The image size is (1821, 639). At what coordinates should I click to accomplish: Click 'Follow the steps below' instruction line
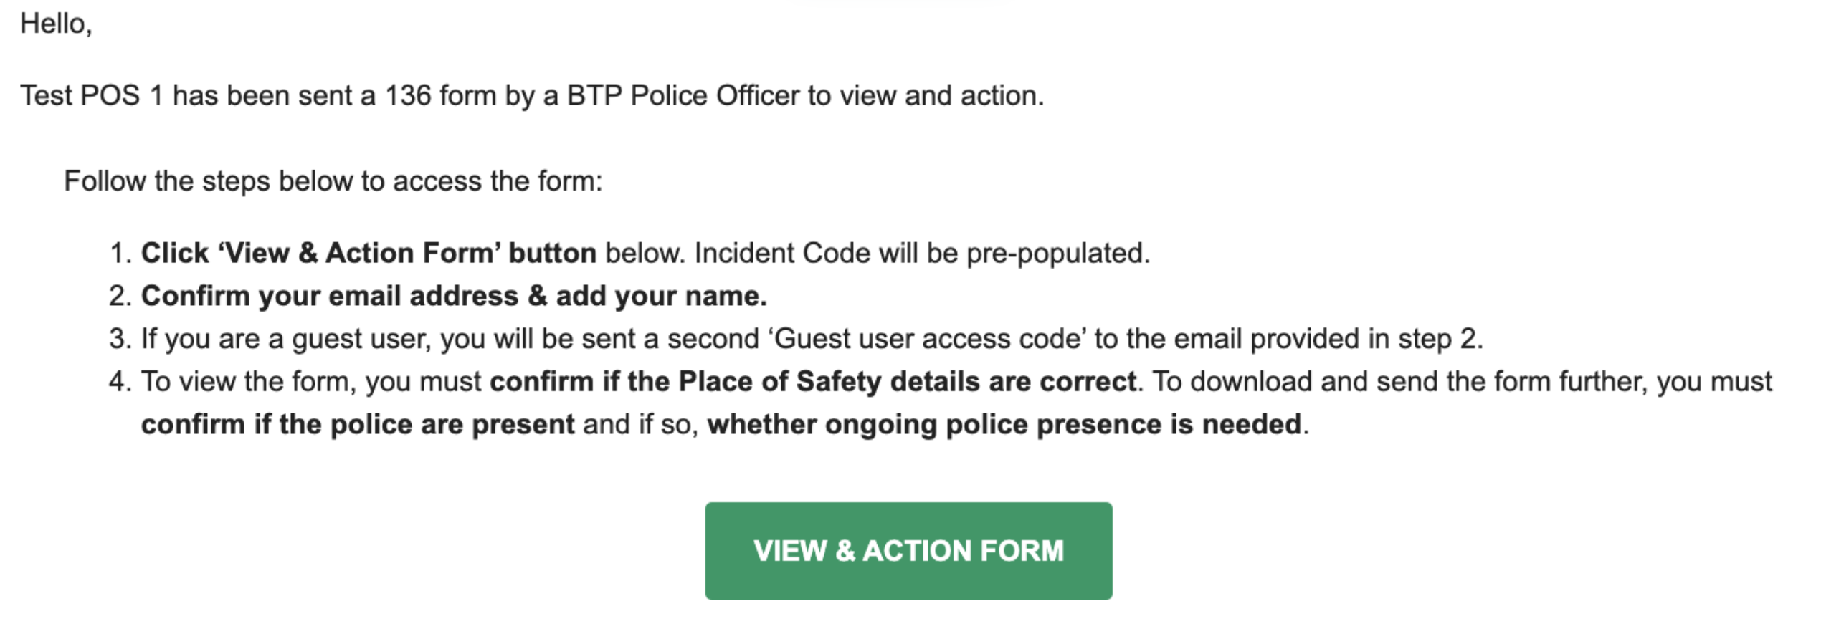tap(333, 181)
